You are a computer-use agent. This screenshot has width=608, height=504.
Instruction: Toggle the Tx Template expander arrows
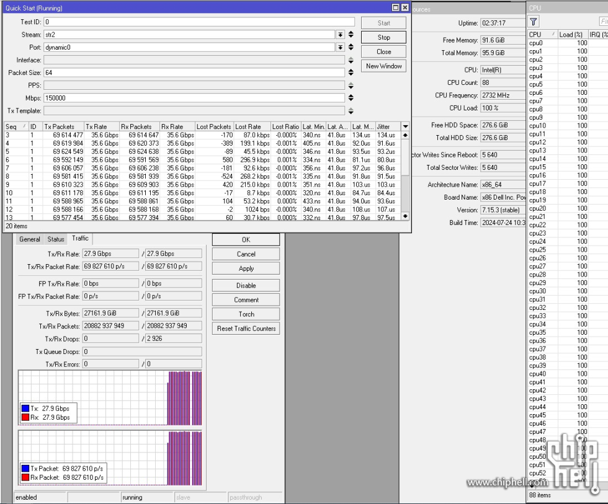351,111
